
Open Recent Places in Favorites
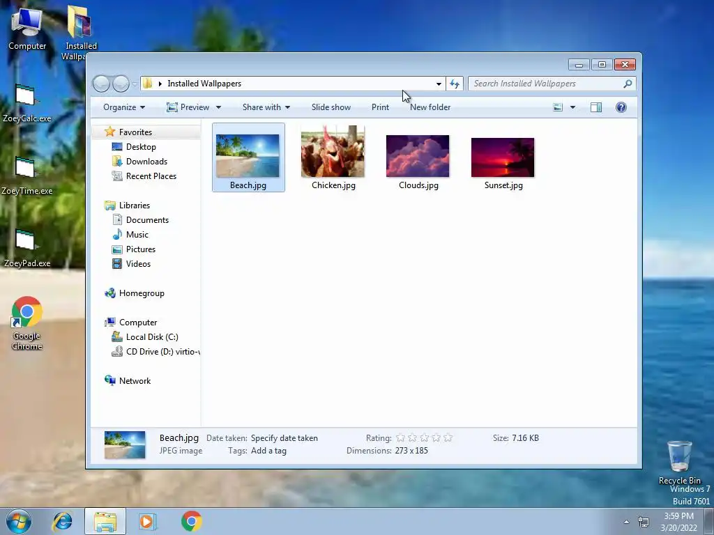(151, 176)
